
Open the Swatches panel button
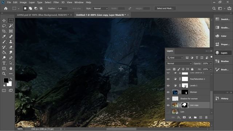[x=223, y=19]
